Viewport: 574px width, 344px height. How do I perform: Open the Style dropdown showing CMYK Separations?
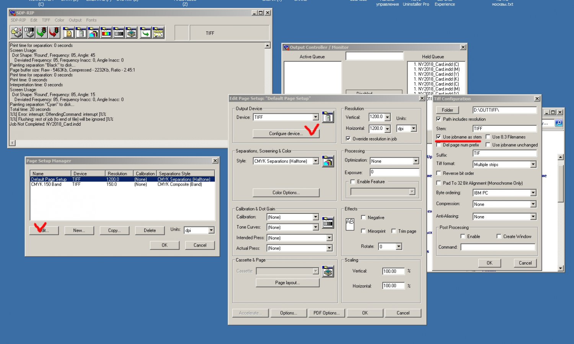(315, 161)
